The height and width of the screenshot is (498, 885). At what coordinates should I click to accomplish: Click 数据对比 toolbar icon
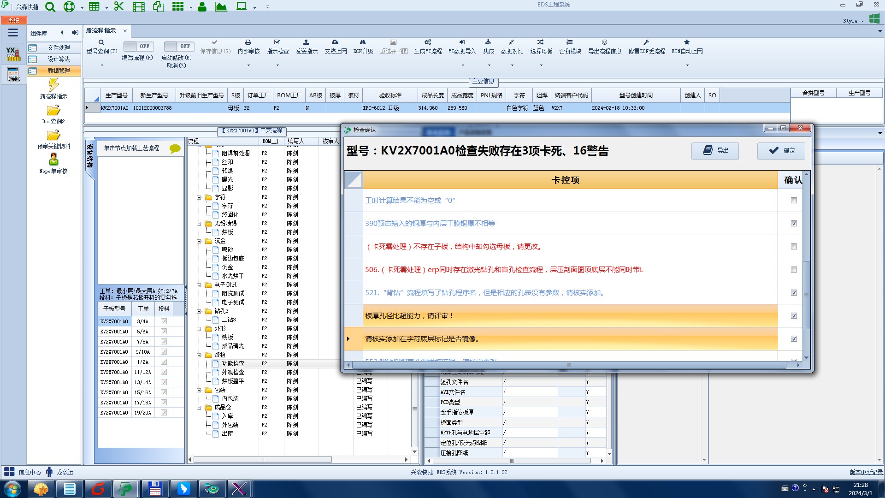click(x=512, y=42)
